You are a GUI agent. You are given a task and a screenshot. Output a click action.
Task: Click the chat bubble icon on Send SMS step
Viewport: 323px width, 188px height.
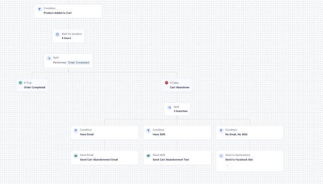click(148, 156)
